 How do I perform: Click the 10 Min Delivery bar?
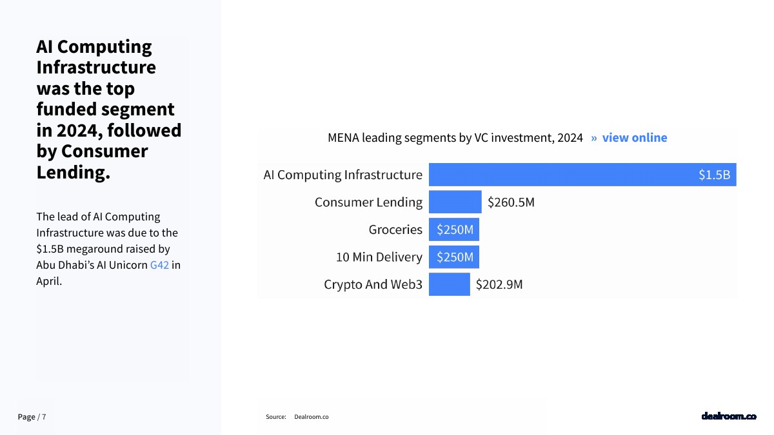454,257
